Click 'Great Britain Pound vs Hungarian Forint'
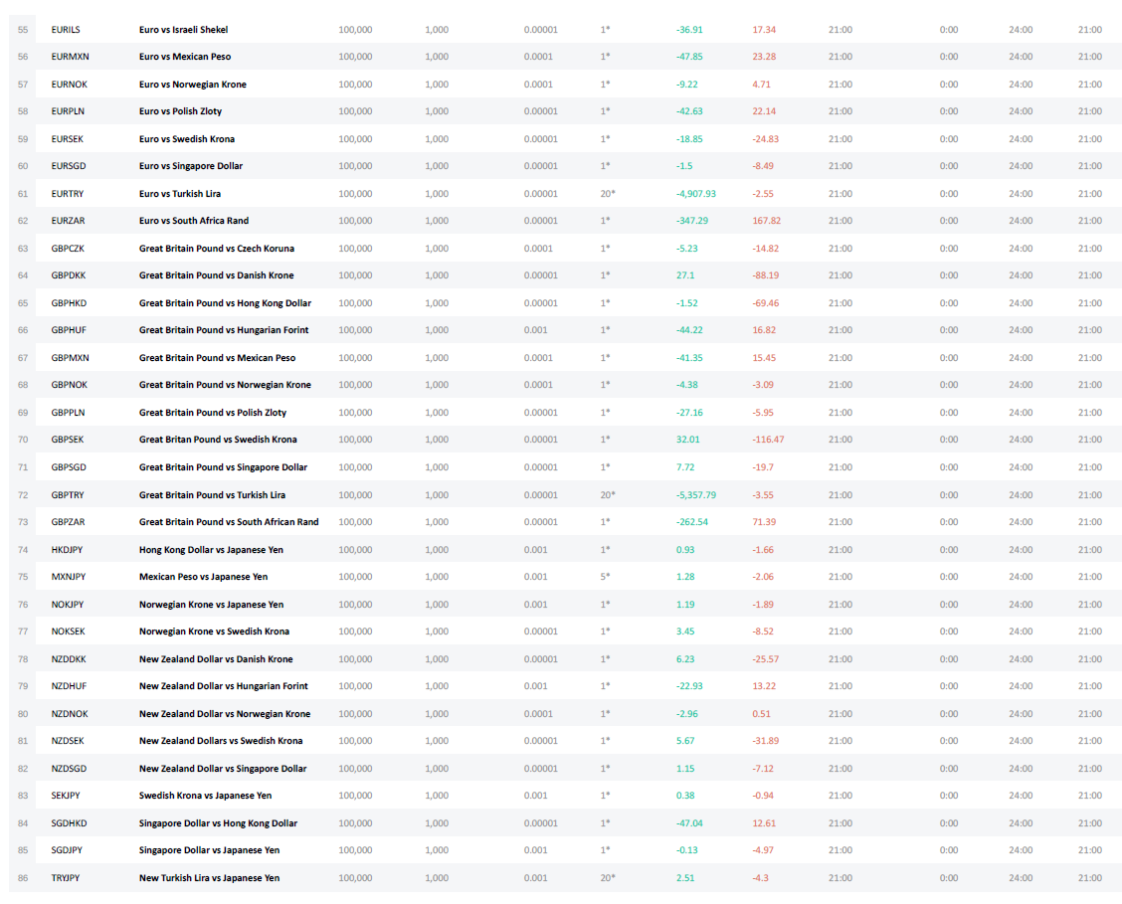This screenshot has height=904, width=1122. click(x=224, y=330)
